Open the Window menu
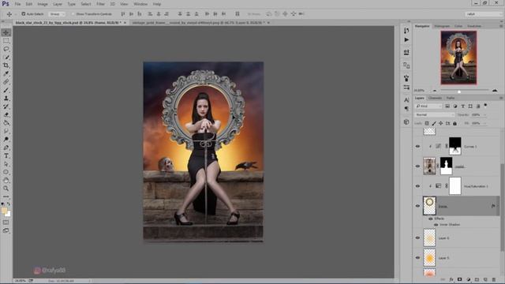Image resolution: width=505 pixels, height=284 pixels. point(140,4)
